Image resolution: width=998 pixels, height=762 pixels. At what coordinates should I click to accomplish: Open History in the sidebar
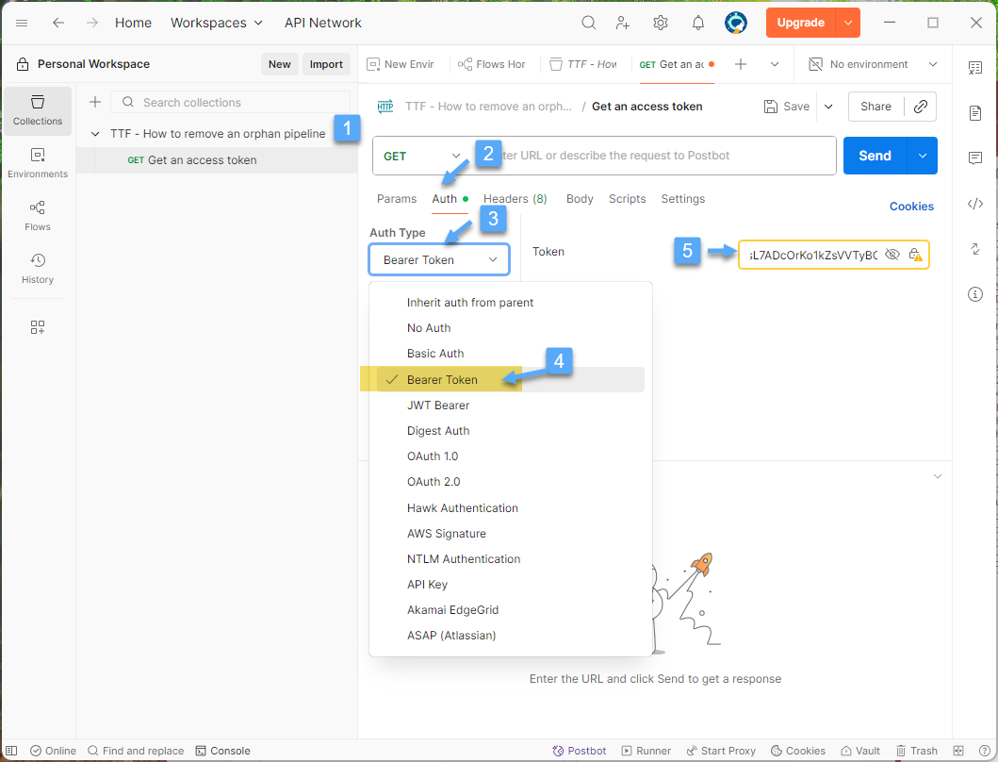[x=38, y=269]
